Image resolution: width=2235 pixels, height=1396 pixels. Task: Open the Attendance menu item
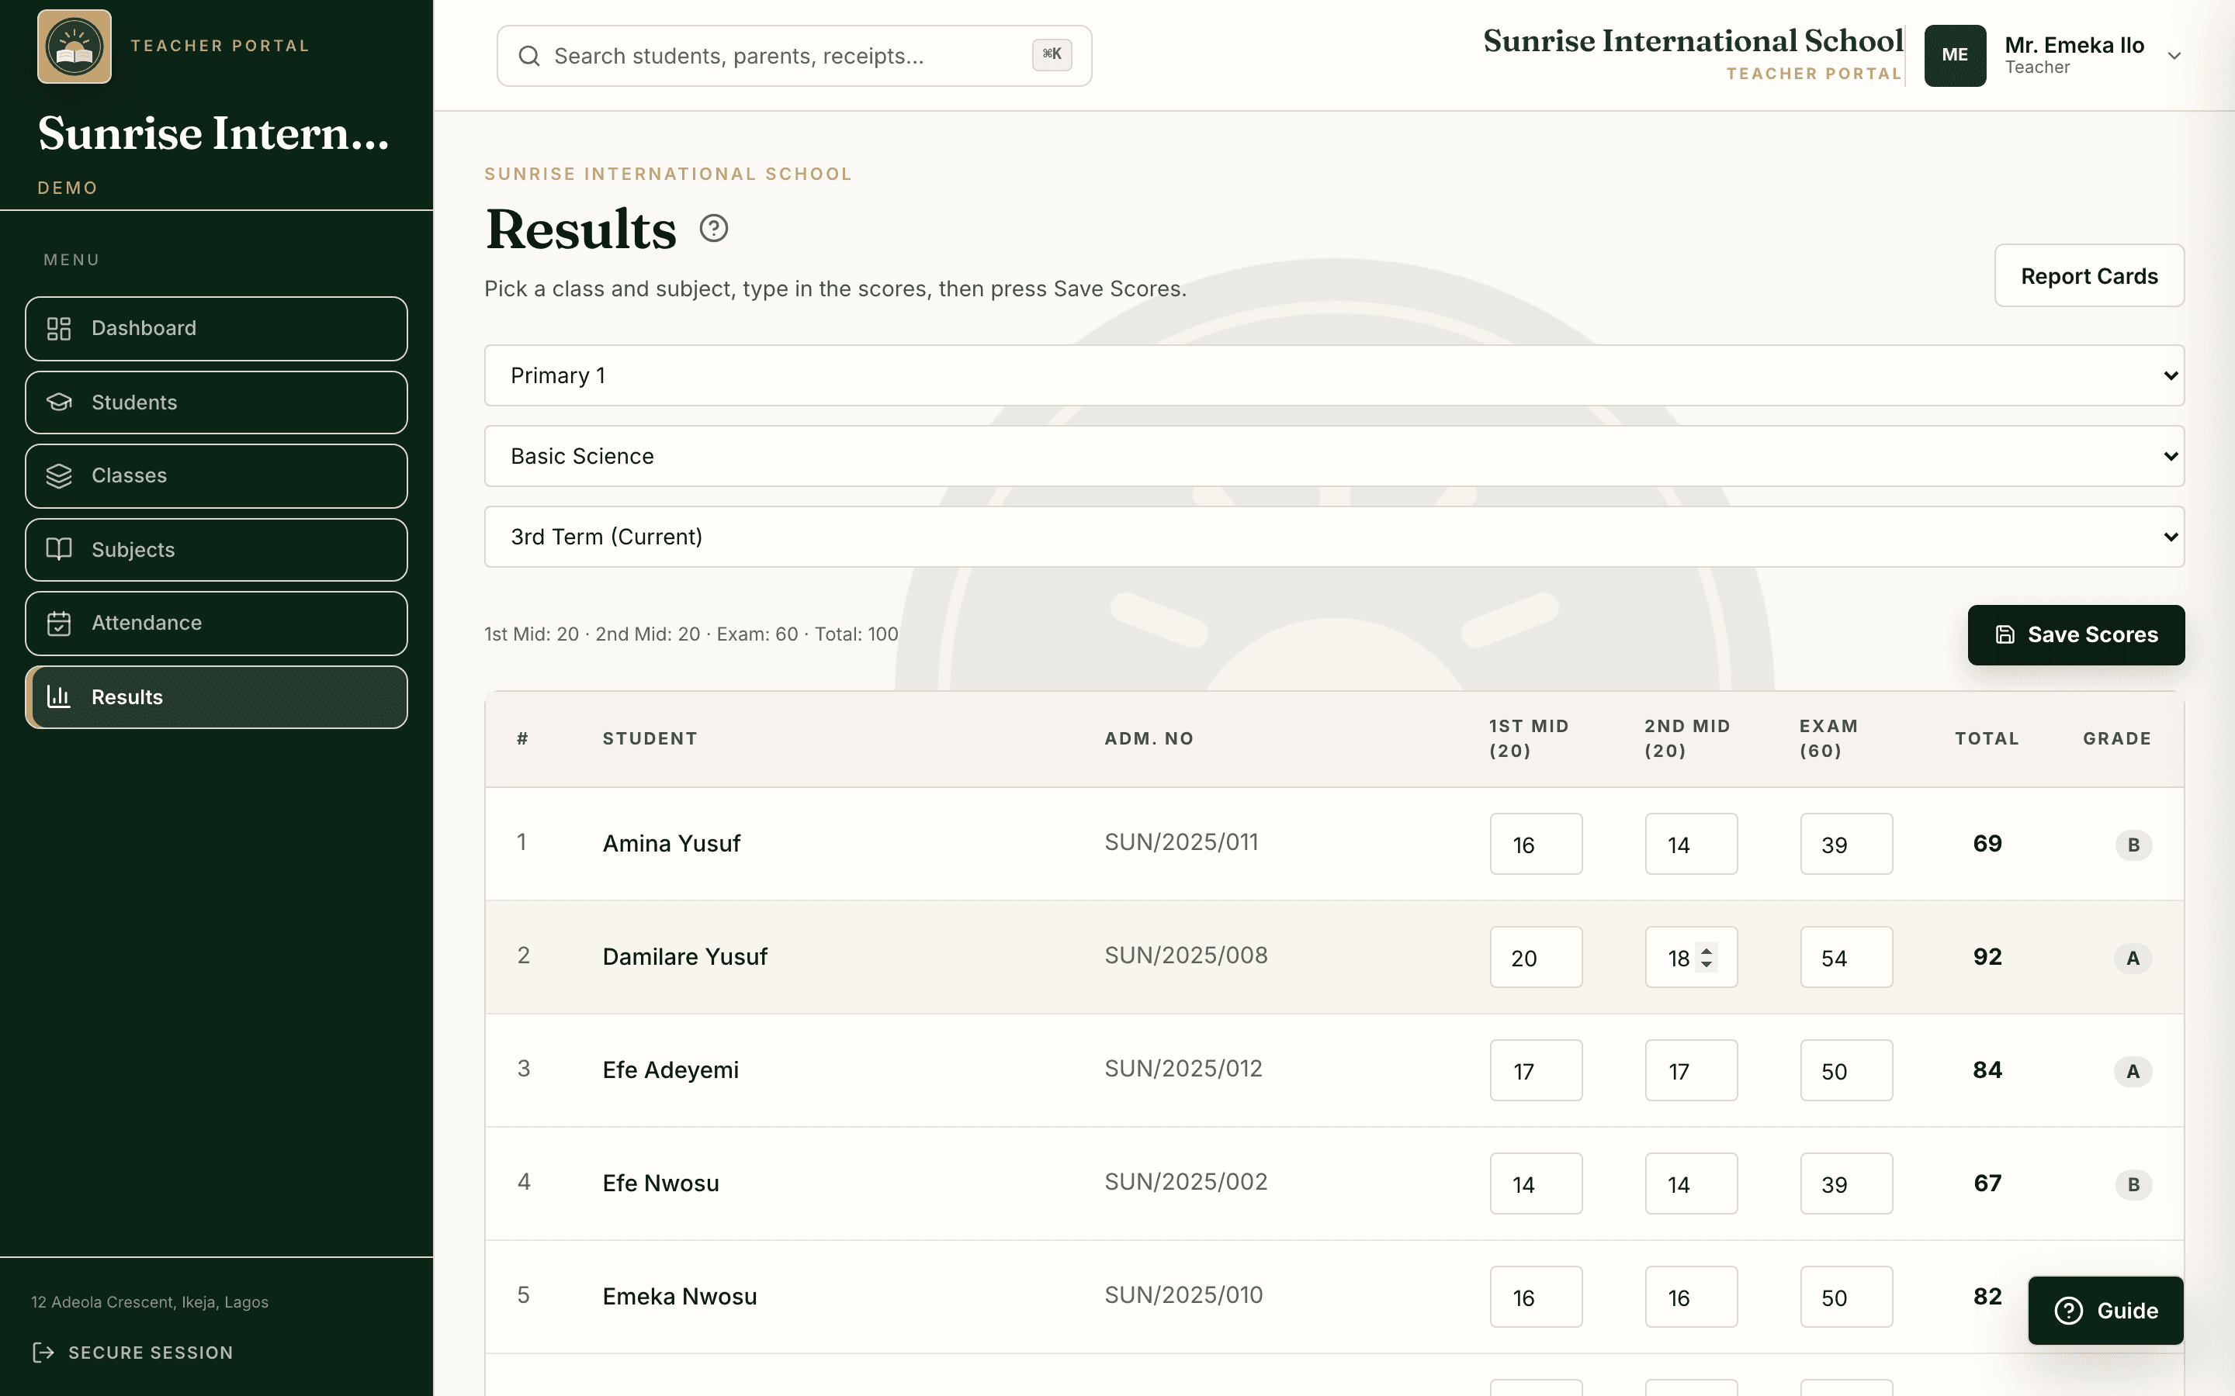tap(216, 624)
